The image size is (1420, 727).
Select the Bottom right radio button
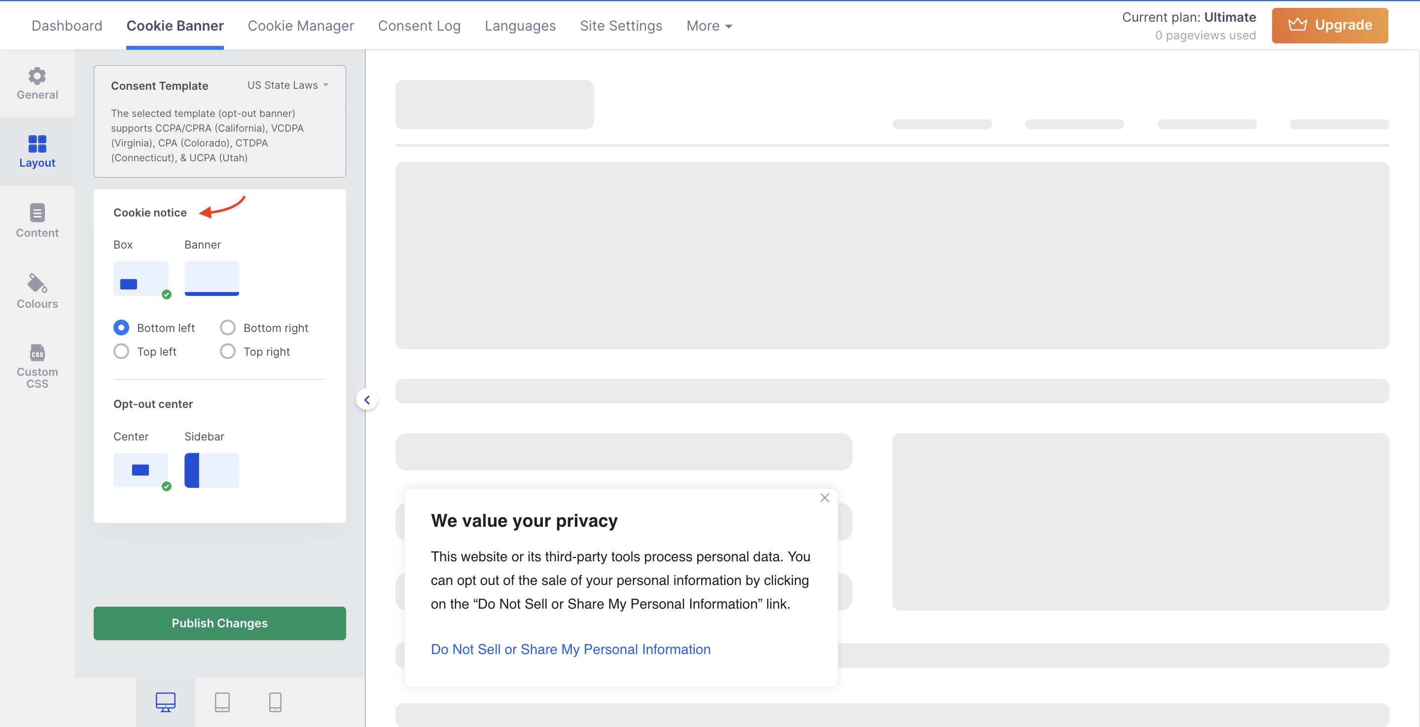[x=228, y=327]
